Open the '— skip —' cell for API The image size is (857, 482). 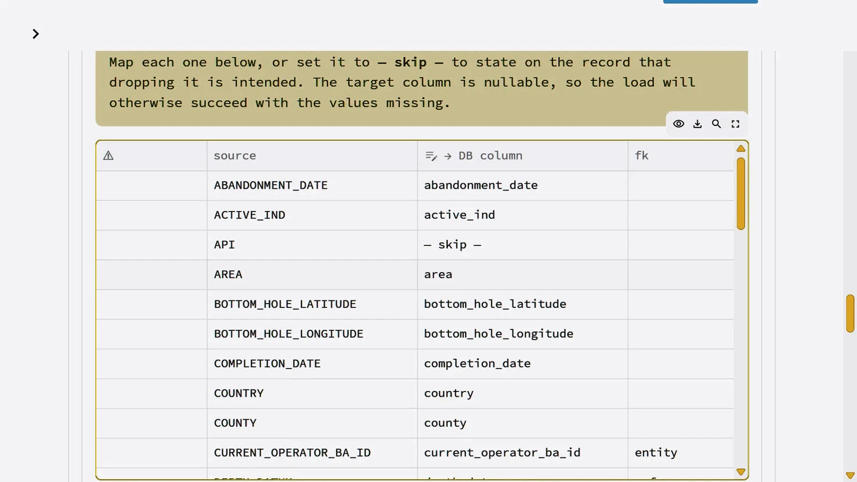523,245
